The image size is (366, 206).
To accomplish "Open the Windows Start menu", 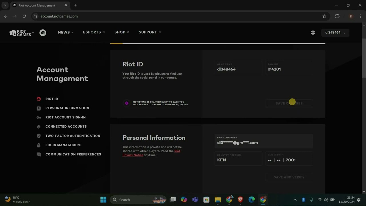I will pos(103,200).
